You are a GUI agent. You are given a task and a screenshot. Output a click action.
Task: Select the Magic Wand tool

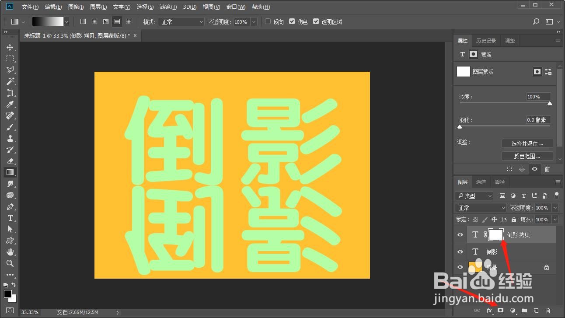click(10, 81)
